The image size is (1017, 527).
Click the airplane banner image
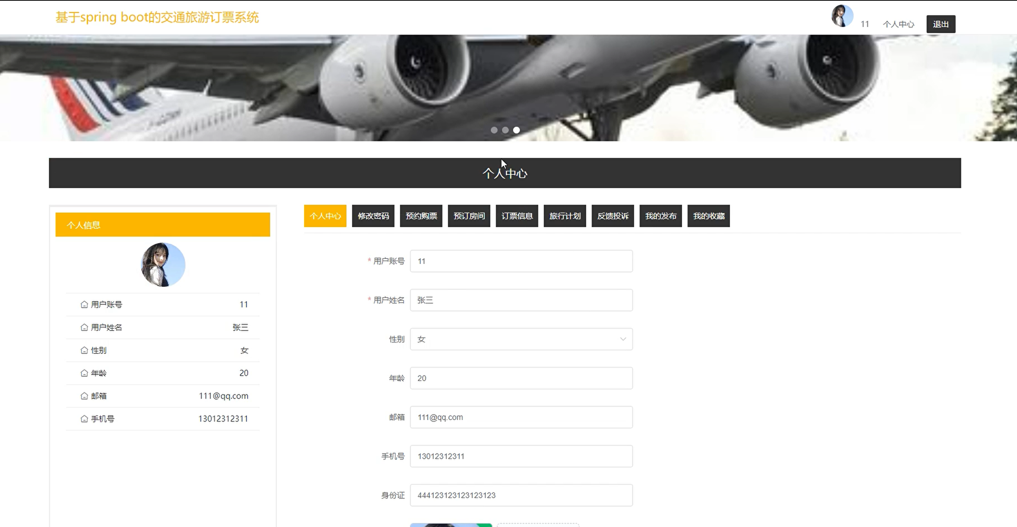pyautogui.click(x=508, y=88)
